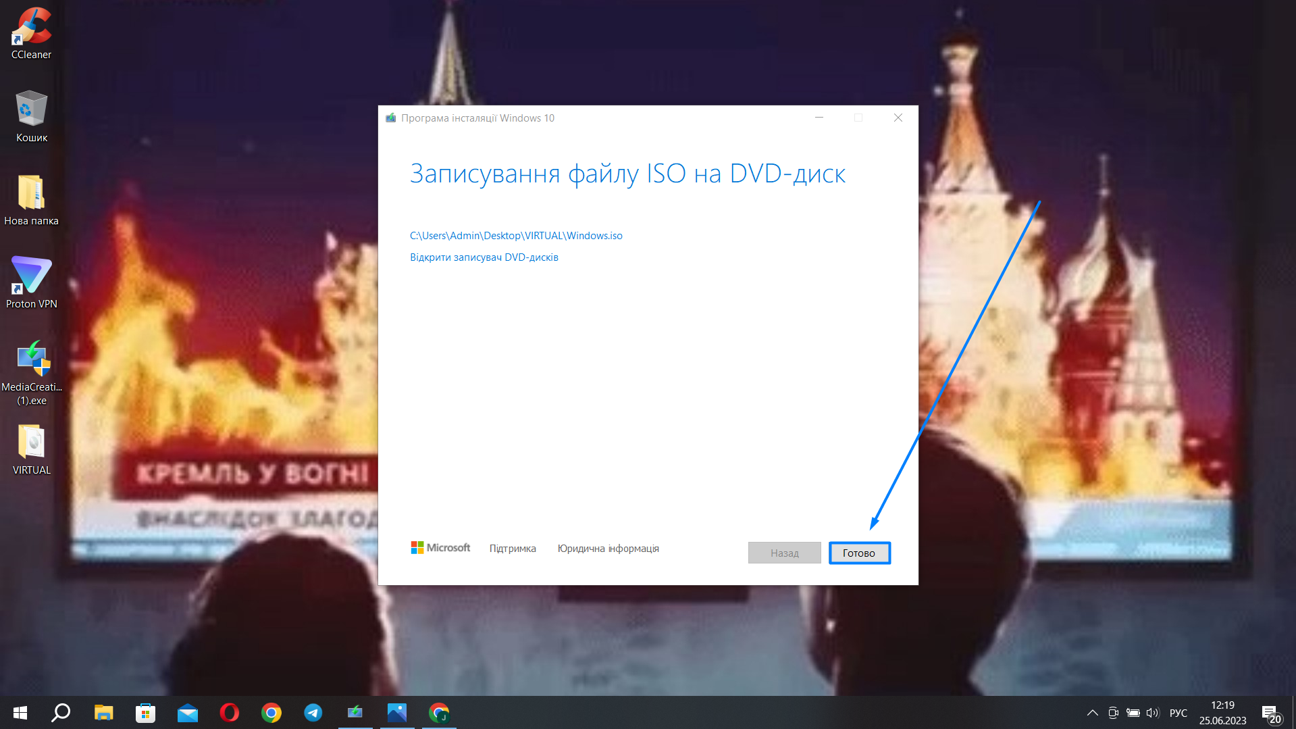Open Telegram from taskbar
This screenshot has height=729, width=1296.
313,712
